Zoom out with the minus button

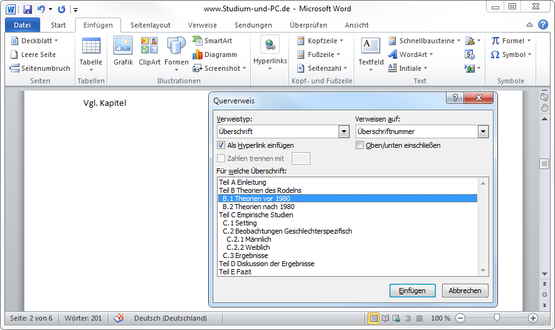click(460, 318)
